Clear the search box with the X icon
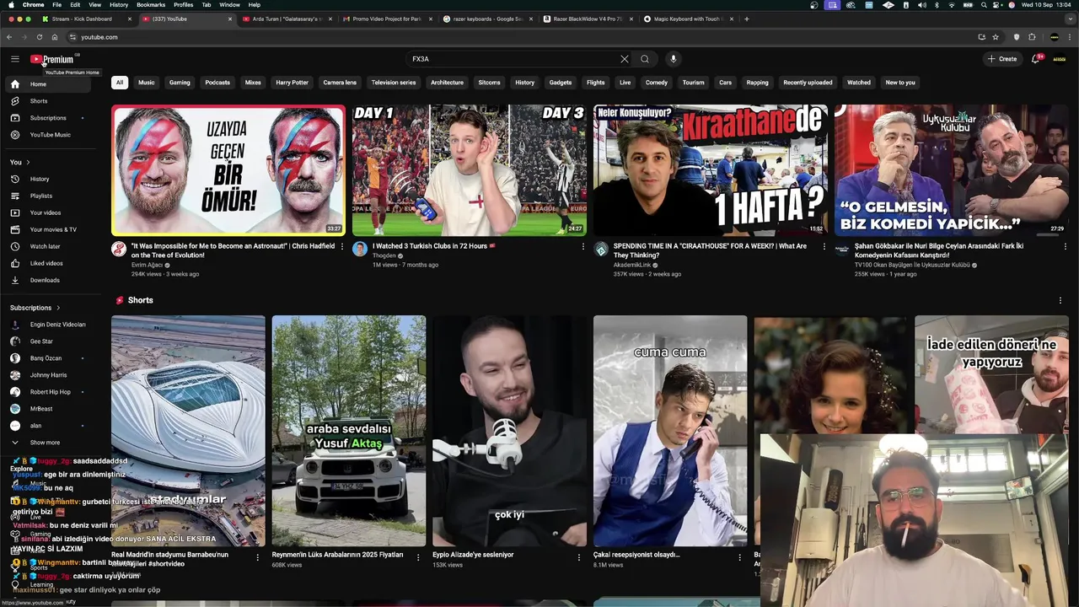This screenshot has width=1079, height=607. pos(624,59)
